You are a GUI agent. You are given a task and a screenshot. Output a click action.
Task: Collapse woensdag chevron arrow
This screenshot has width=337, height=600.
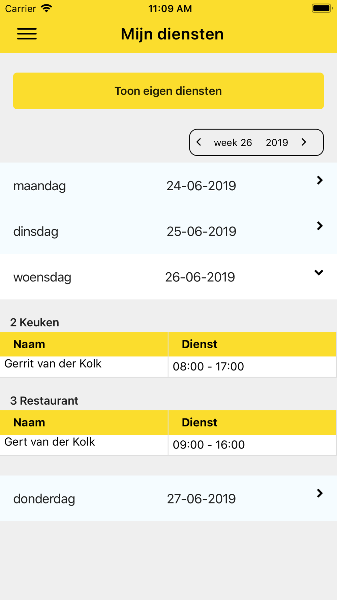coord(319,272)
